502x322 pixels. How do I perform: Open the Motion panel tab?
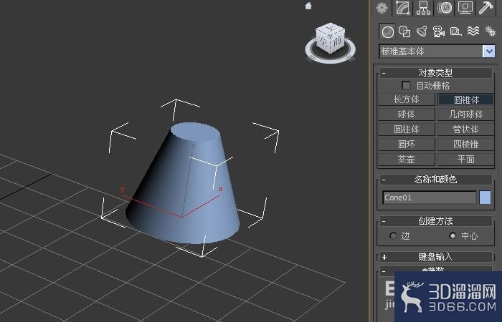pos(445,8)
